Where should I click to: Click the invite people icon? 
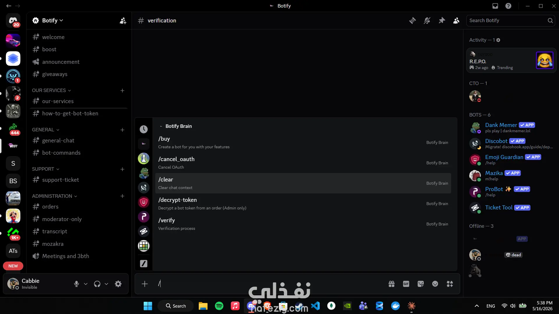pyautogui.click(x=123, y=20)
